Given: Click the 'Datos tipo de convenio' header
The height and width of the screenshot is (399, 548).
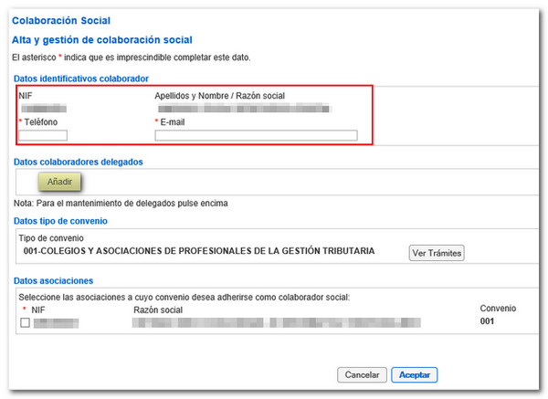Looking at the screenshot, I should click(x=60, y=221).
